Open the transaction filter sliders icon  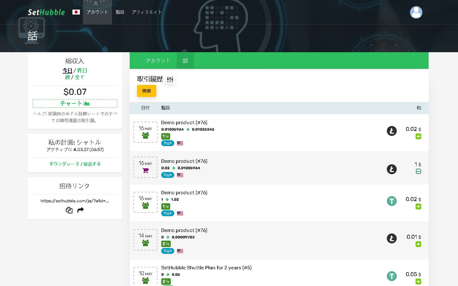(x=170, y=80)
